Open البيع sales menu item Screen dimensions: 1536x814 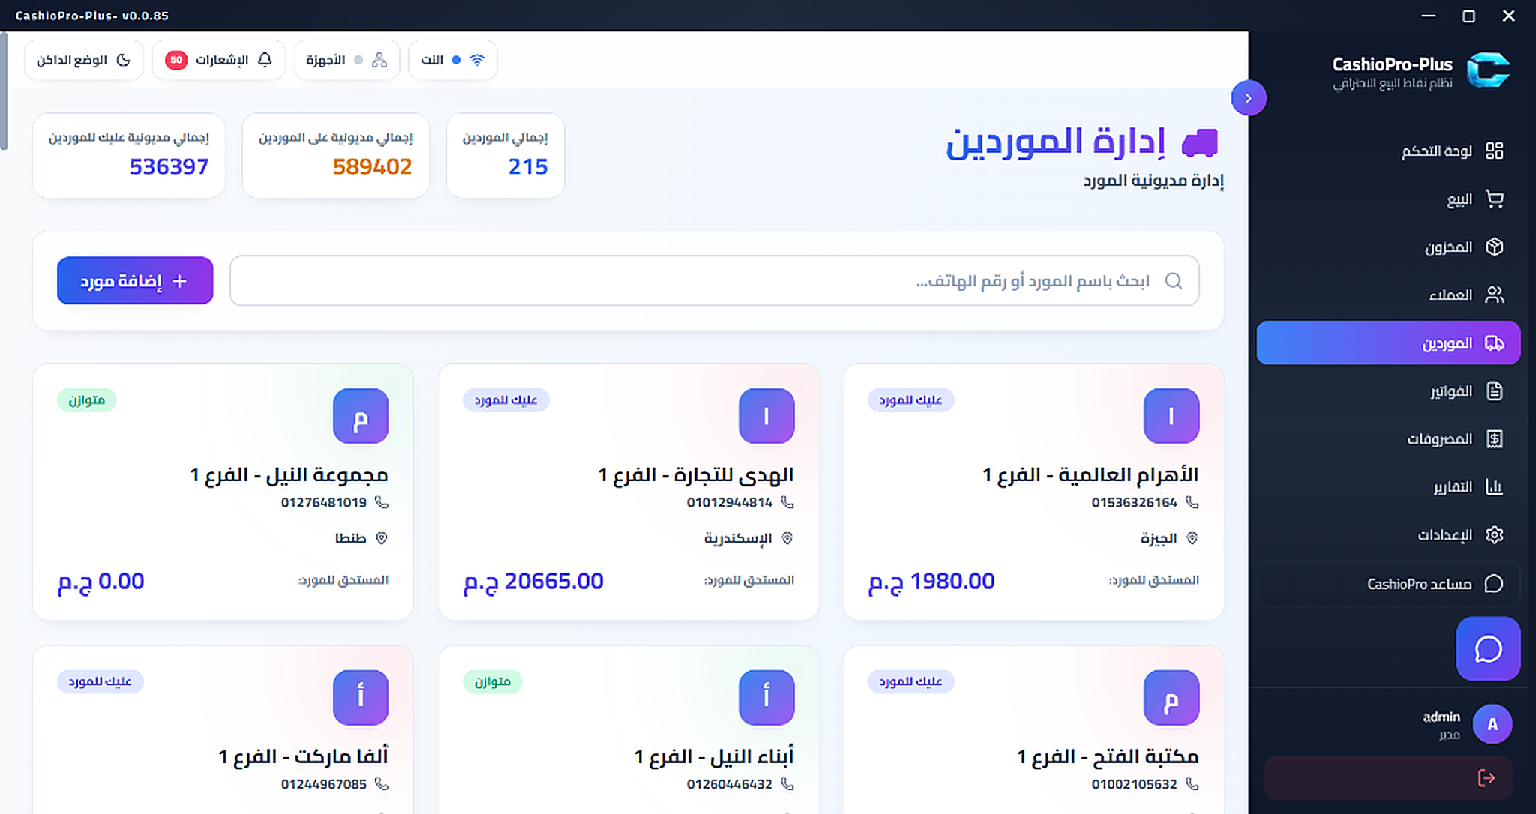click(x=1388, y=199)
